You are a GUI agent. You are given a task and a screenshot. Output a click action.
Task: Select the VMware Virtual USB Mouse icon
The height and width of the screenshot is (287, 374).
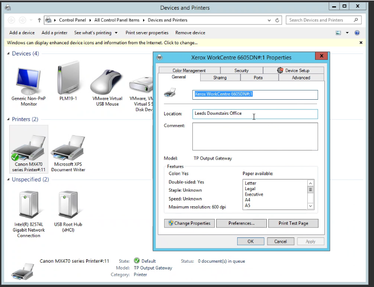coord(107,82)
